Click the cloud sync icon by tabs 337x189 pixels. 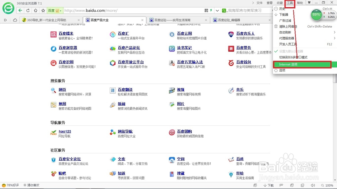pos(15,20)
